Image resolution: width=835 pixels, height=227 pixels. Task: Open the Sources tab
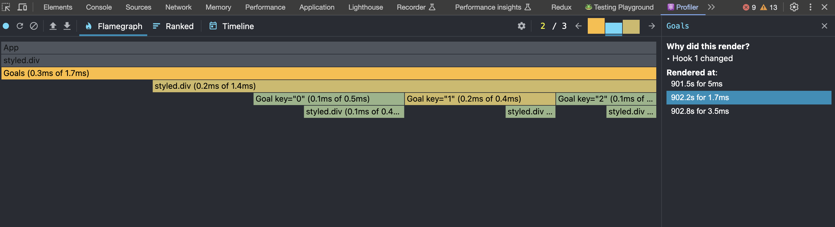click(138, 7)
